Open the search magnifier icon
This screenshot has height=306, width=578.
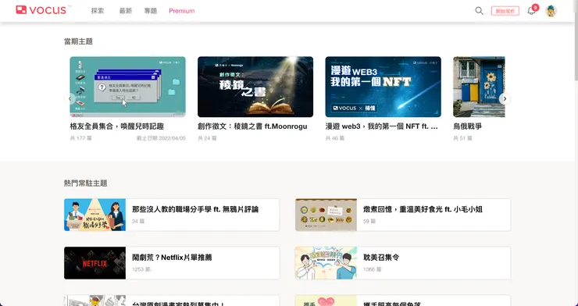point(479,11)
